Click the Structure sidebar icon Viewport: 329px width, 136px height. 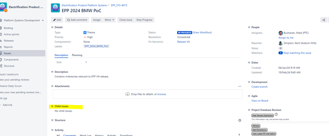click(x=1, y=66)
